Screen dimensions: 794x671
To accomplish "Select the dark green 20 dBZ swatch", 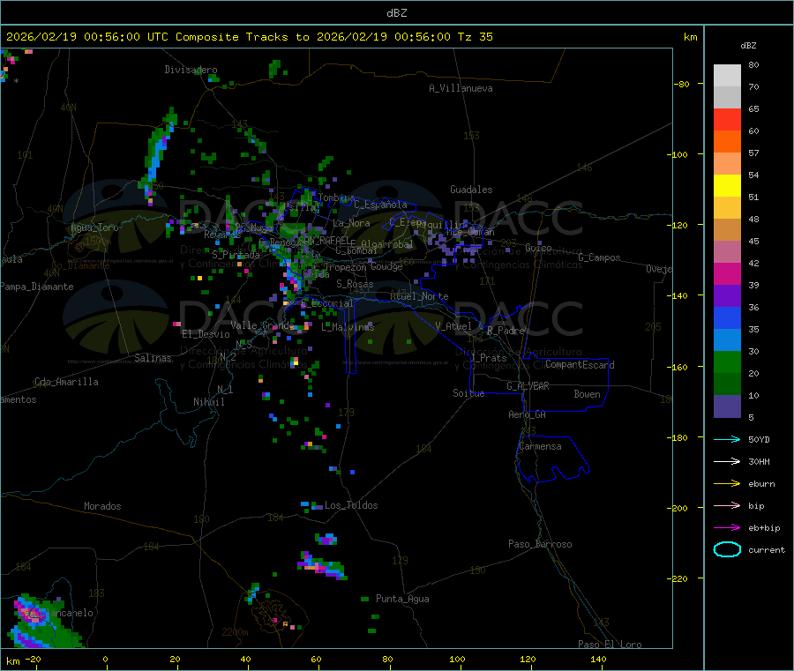I will (727, 384).
